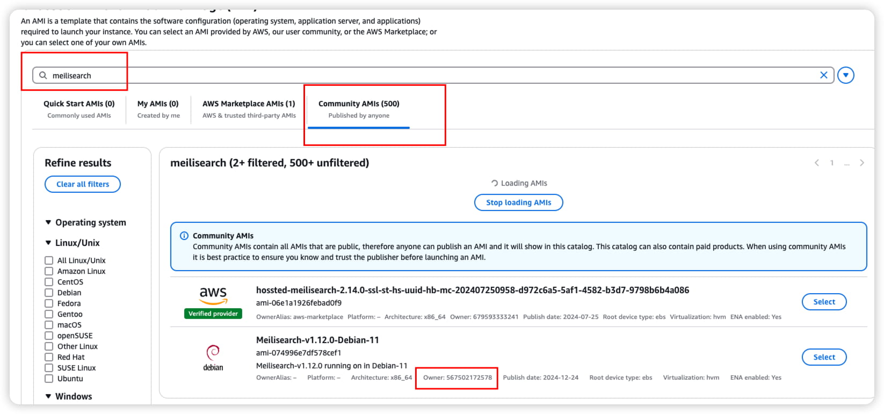Clear the meilisearch search text with X
Image resolution: width=884 pixels, height=414 pixels.
(x=823, y=75)
